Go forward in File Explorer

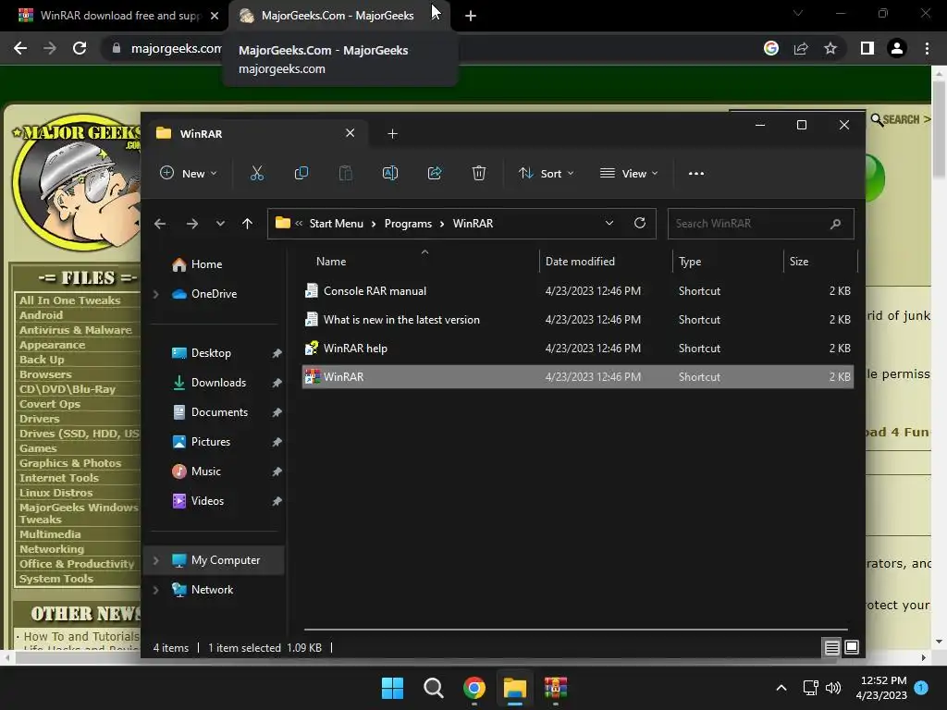coord(192,224)
